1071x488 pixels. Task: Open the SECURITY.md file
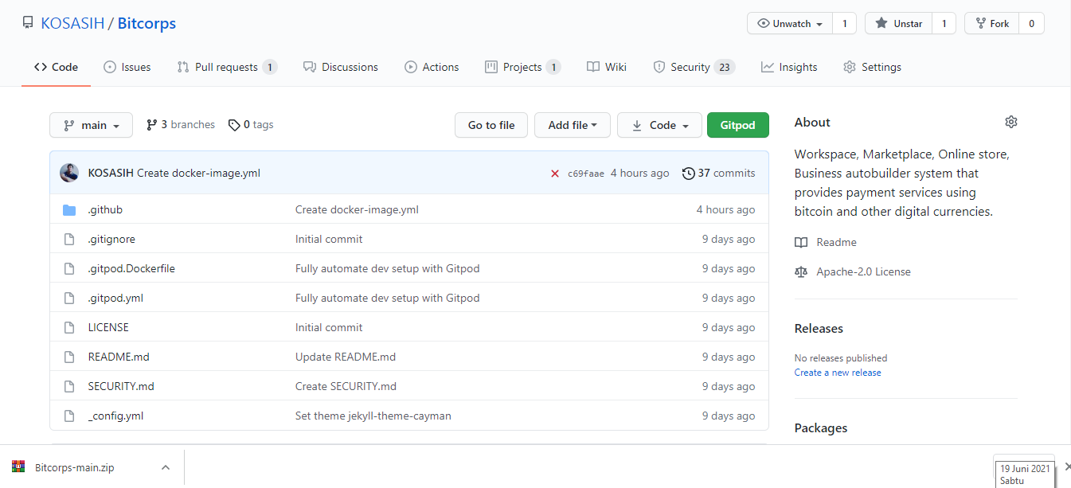(121, 386)
